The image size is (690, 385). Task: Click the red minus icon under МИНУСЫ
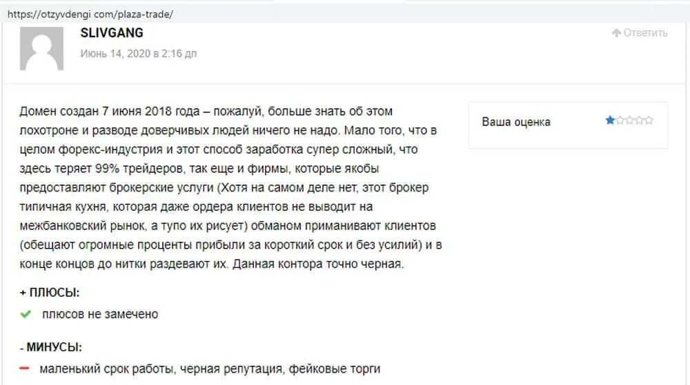25,368
